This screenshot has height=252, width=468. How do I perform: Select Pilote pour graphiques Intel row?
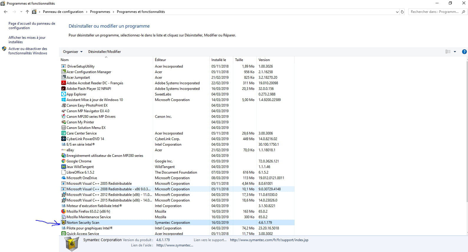[177, 228]
